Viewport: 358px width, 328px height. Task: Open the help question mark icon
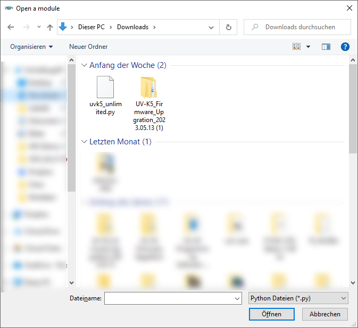point(345,47)
